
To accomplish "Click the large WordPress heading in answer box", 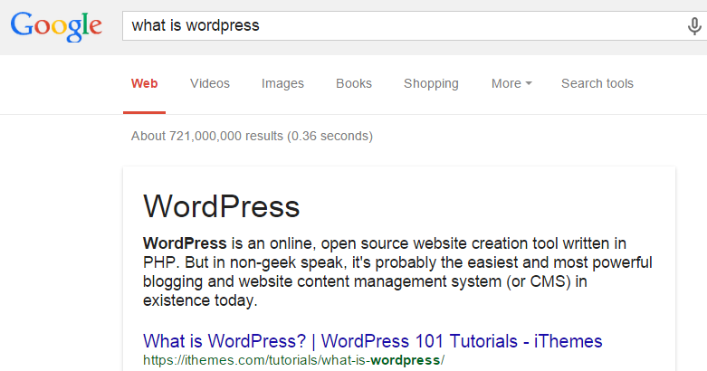I will 222,207.
